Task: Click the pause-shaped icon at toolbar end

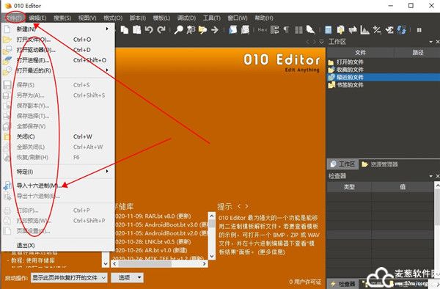Action: click(419, 30)
